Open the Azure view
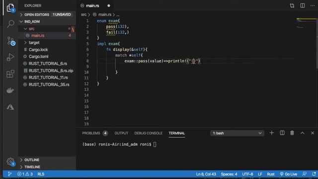The height and width of the screenshot is (179, 318). (10, 107)
